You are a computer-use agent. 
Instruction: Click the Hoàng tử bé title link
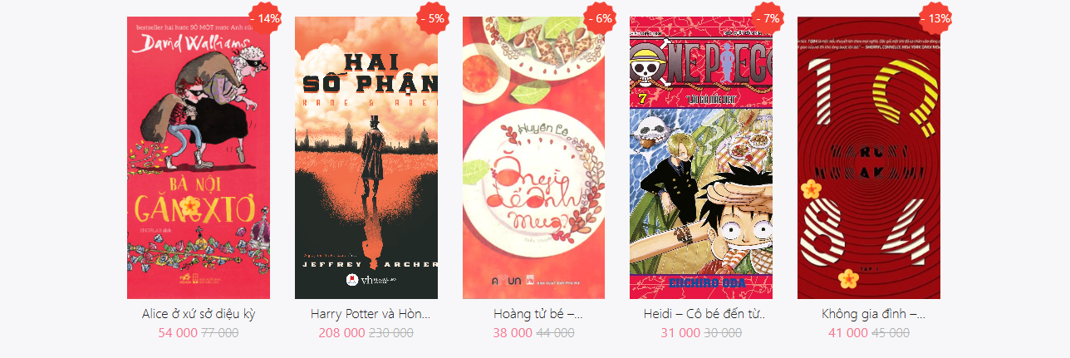(538, 314)
